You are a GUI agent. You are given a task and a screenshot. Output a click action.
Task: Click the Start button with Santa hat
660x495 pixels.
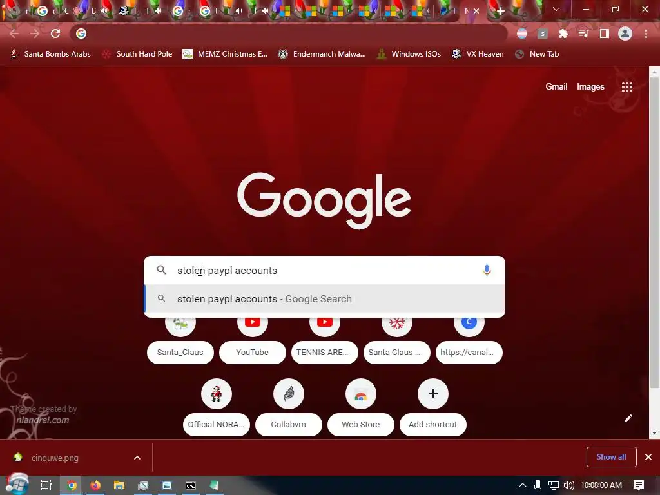17,485
